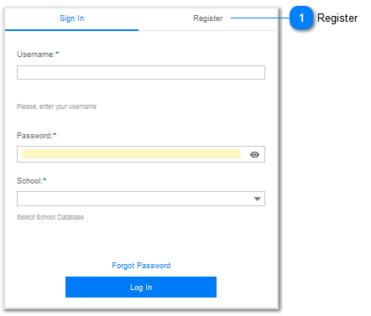This screenshot has height=316, width=371.
Task: Click the callout line pointing to Register
Action: pos(260,18)
